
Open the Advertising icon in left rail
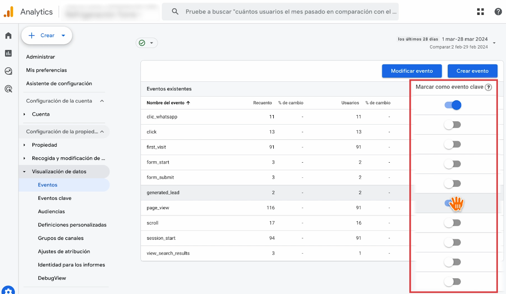8,88
